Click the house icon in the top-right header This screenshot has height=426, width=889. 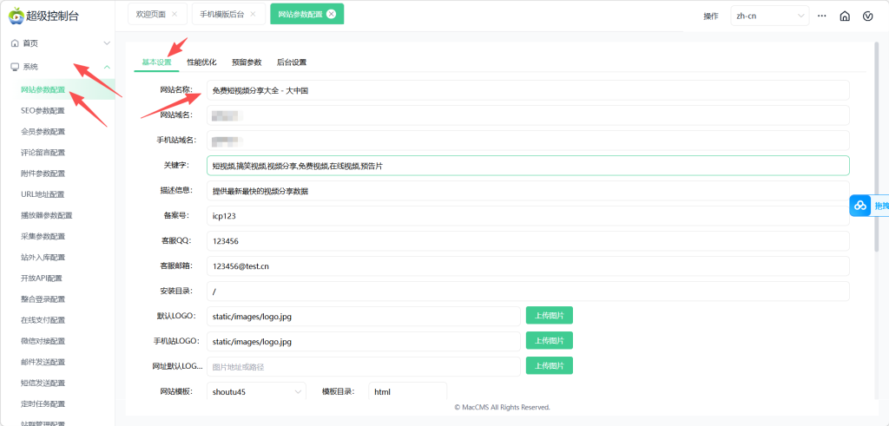pyautogui.click(x=845, y=16)
